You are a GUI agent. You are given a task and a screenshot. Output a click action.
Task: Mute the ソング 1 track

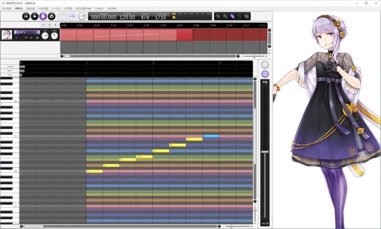(x=26, y=38)
